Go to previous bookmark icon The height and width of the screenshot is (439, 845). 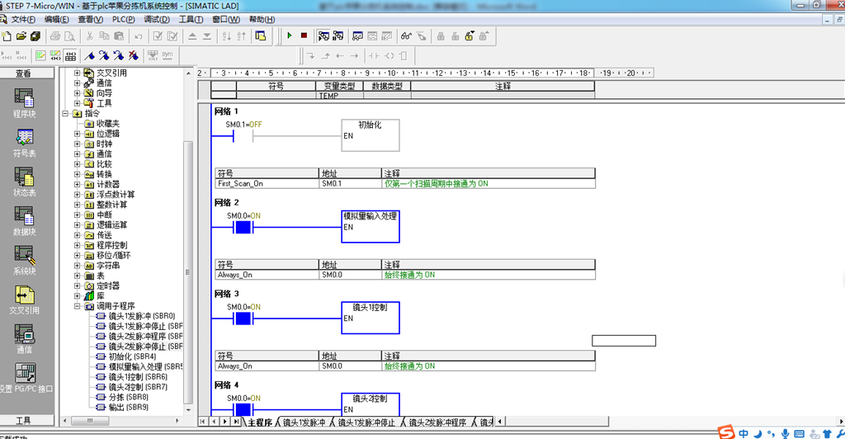[x=119, y=55]
